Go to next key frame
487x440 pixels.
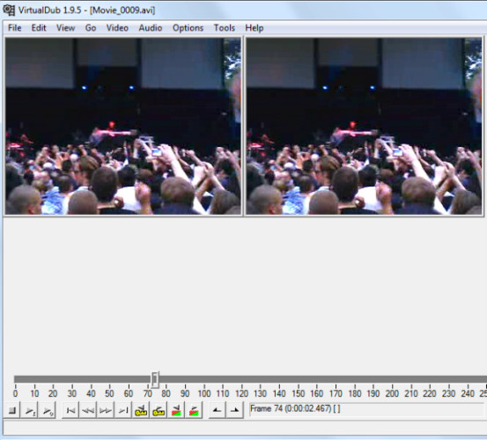click(x=159, y=410)
